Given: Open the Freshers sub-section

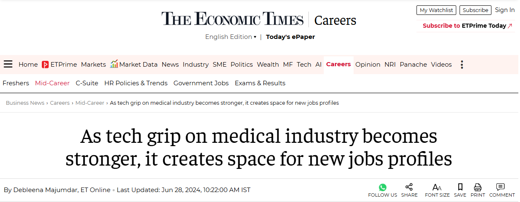Looking at the screenshot, I should point(16,83).
